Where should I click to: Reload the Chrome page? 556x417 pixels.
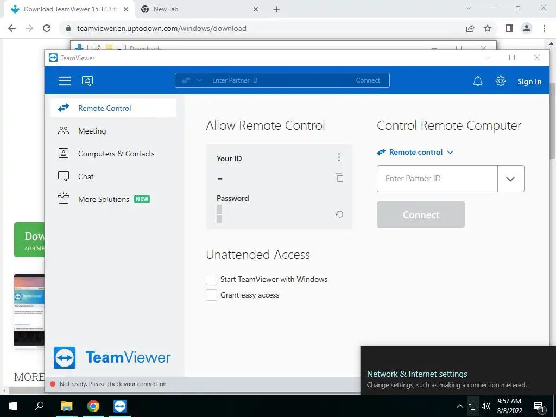[47, 28]
